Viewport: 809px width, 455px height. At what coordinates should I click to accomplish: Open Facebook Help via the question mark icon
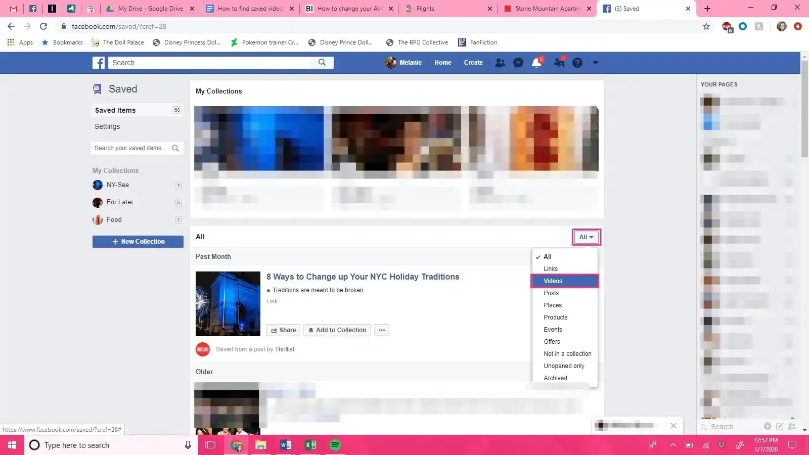click(x=577, y=62)
